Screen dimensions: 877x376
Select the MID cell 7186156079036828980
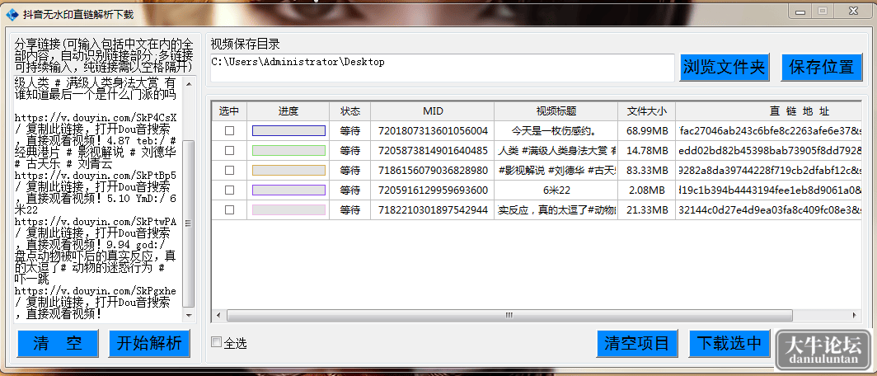433,170
